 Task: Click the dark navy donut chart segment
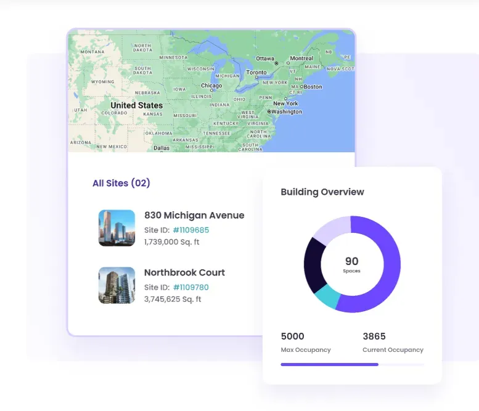coord(314,265)
